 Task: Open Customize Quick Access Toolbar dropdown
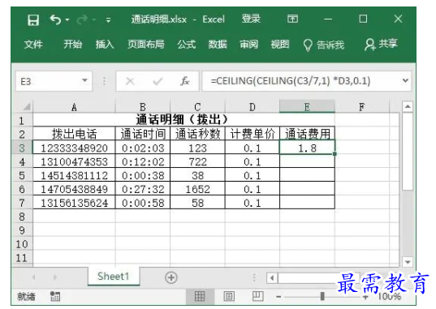pyautogui.click(x=108, y=20)
